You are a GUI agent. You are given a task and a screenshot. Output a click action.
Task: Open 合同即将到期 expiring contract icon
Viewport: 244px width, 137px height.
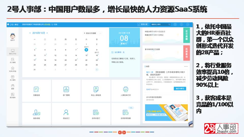126,112
